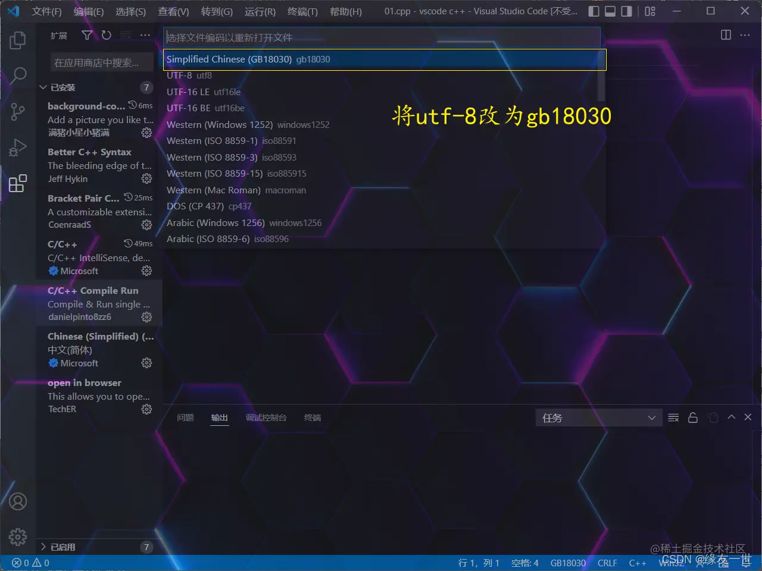The height and width of the screenshot is (571, 762).
Task: Click 行 1, 列 1 cursor position status
Action: click(x=479, y=563)
